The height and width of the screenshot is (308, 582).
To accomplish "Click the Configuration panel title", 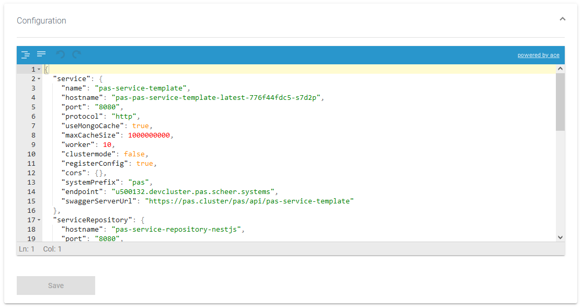I will (x=41, y=21).
